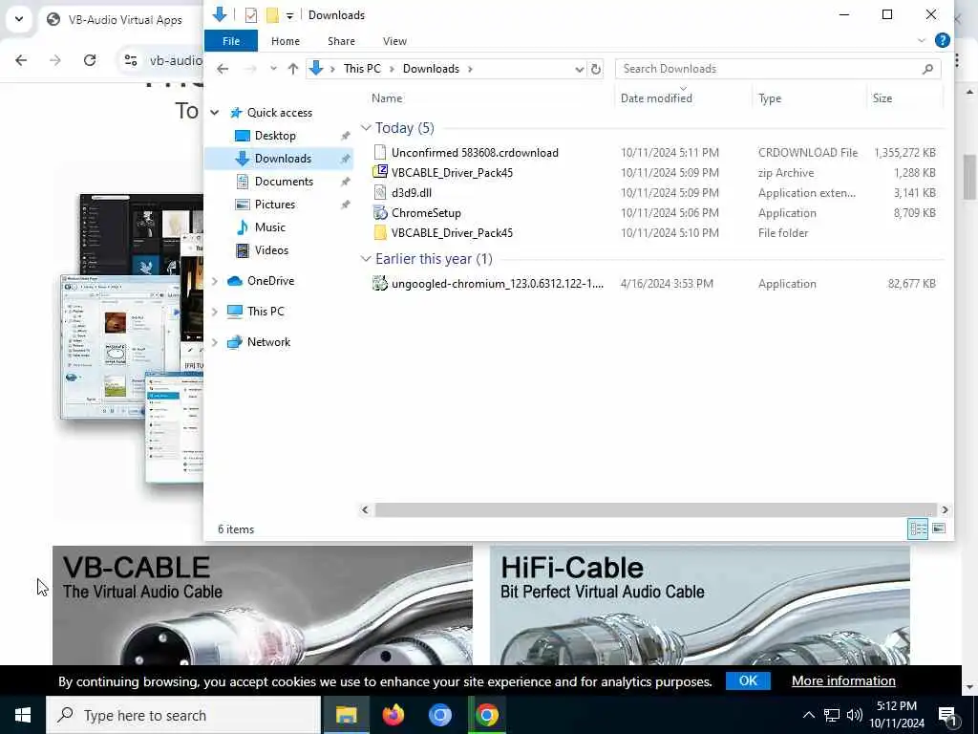Click site information icon in Chrome address bar

131,60
